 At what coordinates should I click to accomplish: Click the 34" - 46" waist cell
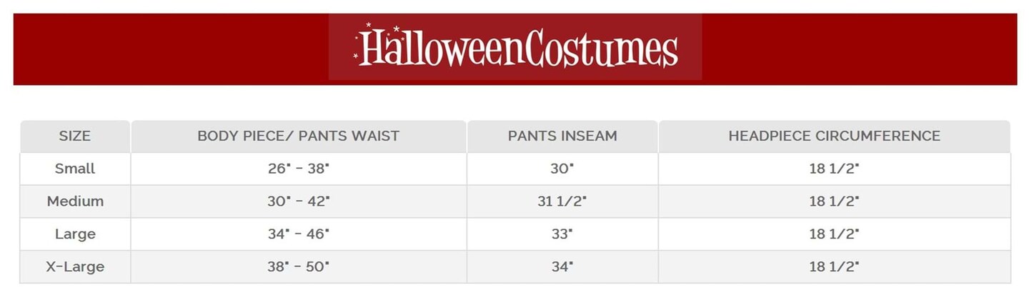point(298,234)
